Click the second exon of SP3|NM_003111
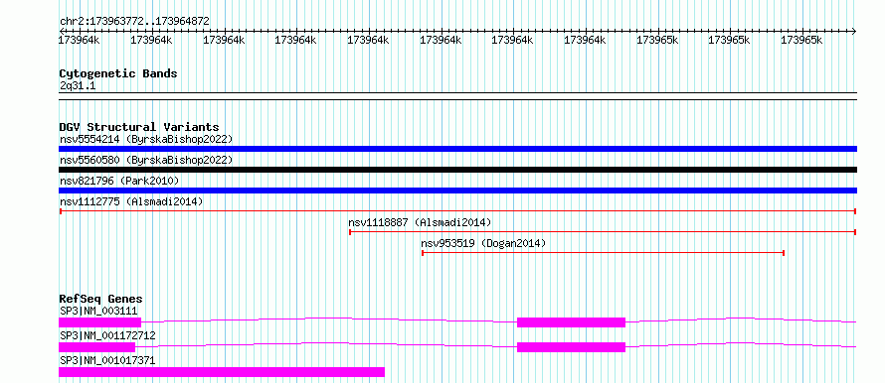 [x=571, y=322]
